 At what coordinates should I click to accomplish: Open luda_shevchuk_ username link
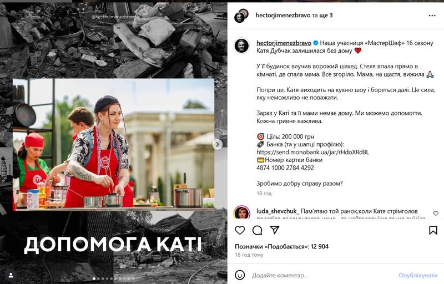click(278, 211)
